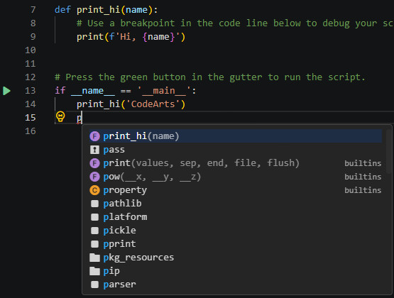Image resolution: width=394 pixels, height=298 pixels.
Task: Click the def print_hi(name) line
Action: 106,10
